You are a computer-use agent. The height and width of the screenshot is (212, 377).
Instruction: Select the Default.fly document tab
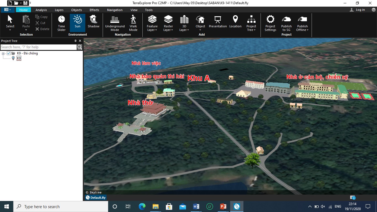coord(95,198)
